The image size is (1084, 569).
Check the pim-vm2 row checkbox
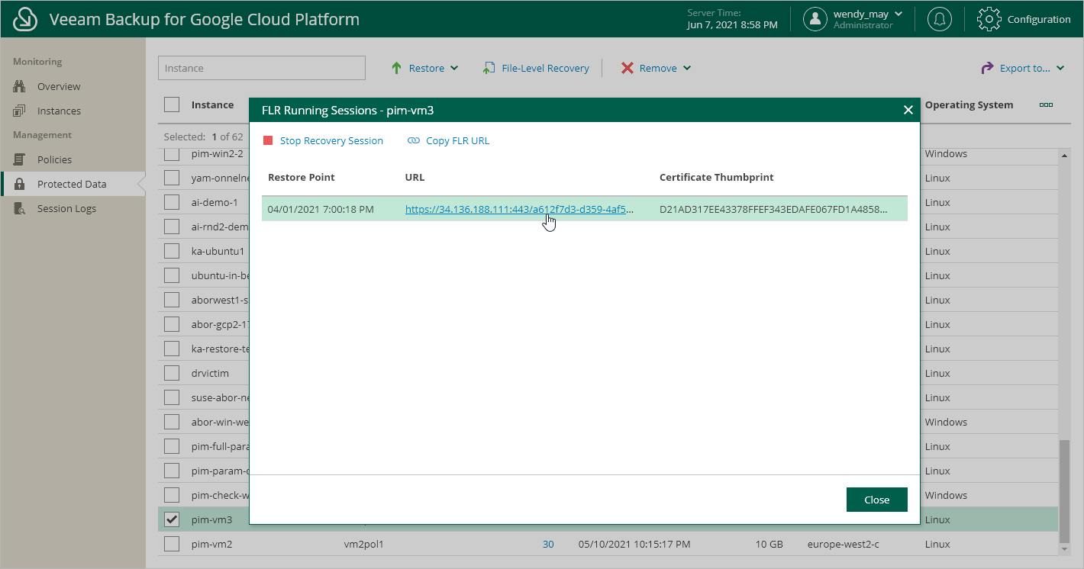[172, 544]
